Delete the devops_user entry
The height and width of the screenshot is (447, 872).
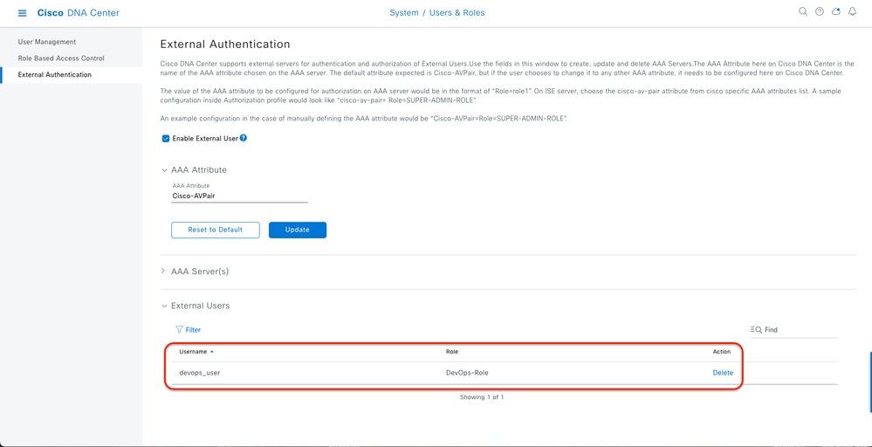coord(723,373)
